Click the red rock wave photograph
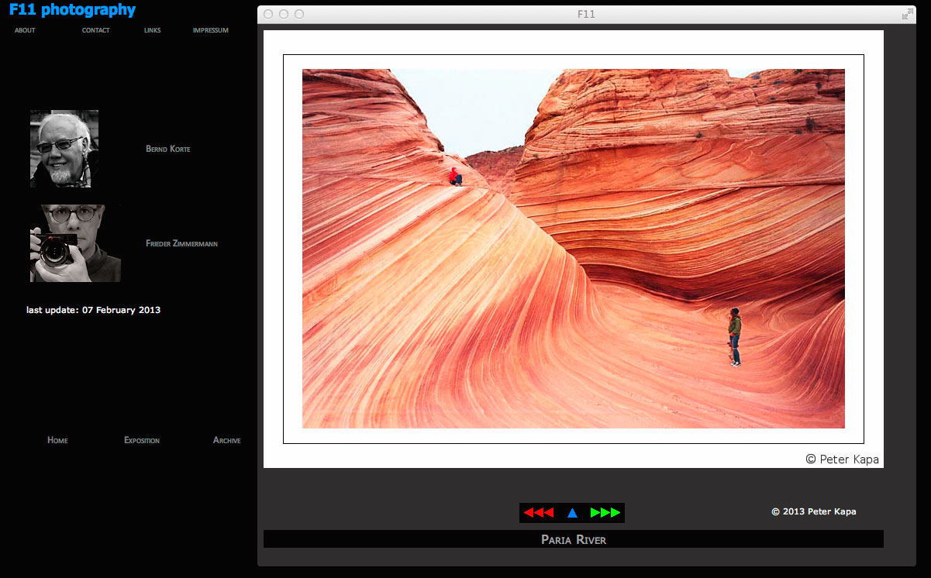 pyautogui.click(x=573, y=248)
